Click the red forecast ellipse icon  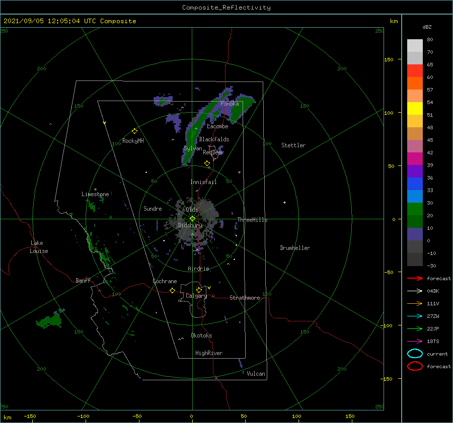415,366
